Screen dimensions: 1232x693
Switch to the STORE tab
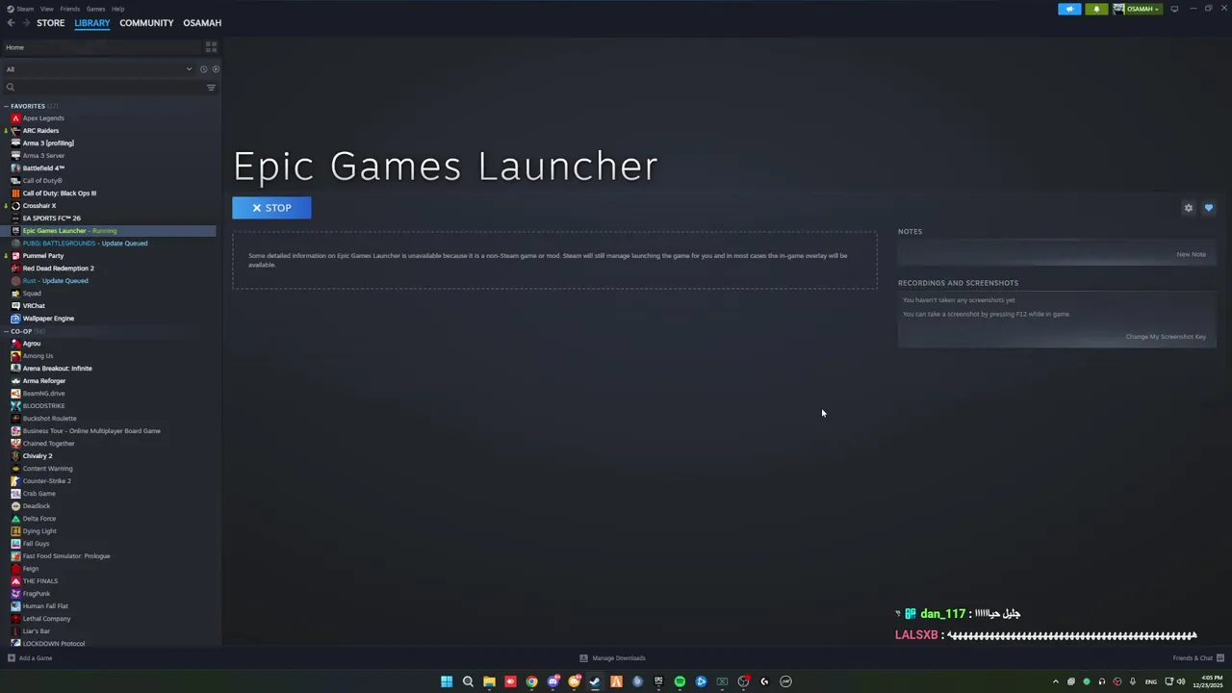tap(50, 23)
